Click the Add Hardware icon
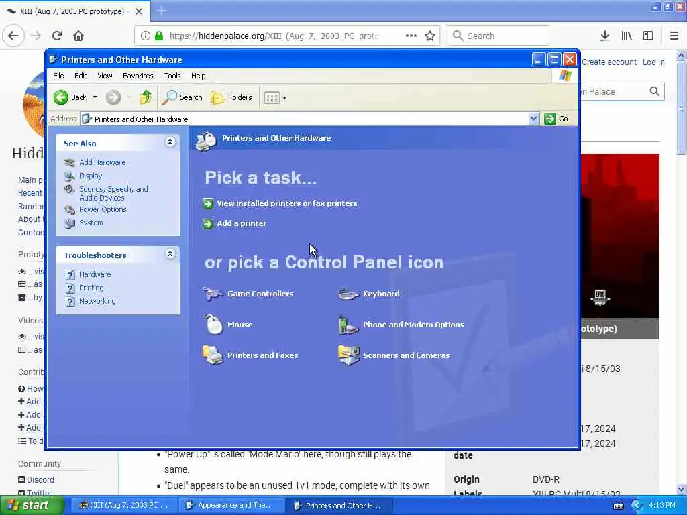Screen dimensions: 687x515 (x=70, y=162)
